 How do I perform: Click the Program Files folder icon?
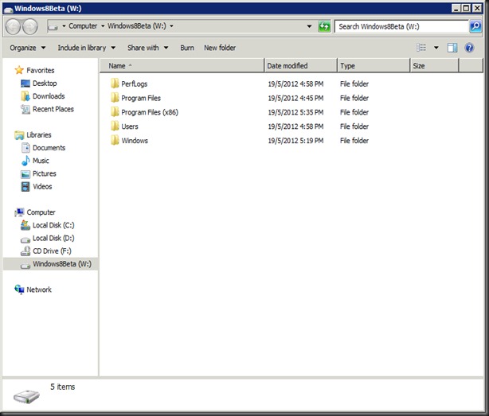(x=115, y=98)
